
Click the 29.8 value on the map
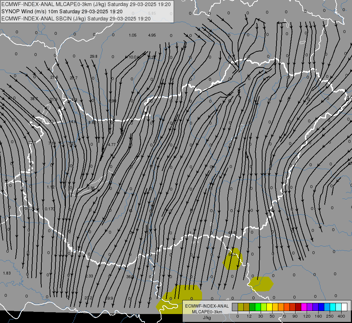(93, 56)
